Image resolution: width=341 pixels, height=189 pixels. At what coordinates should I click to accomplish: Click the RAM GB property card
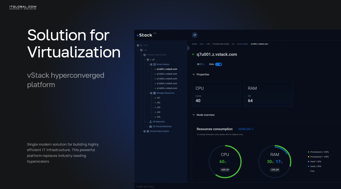click(x=268, y=94)
